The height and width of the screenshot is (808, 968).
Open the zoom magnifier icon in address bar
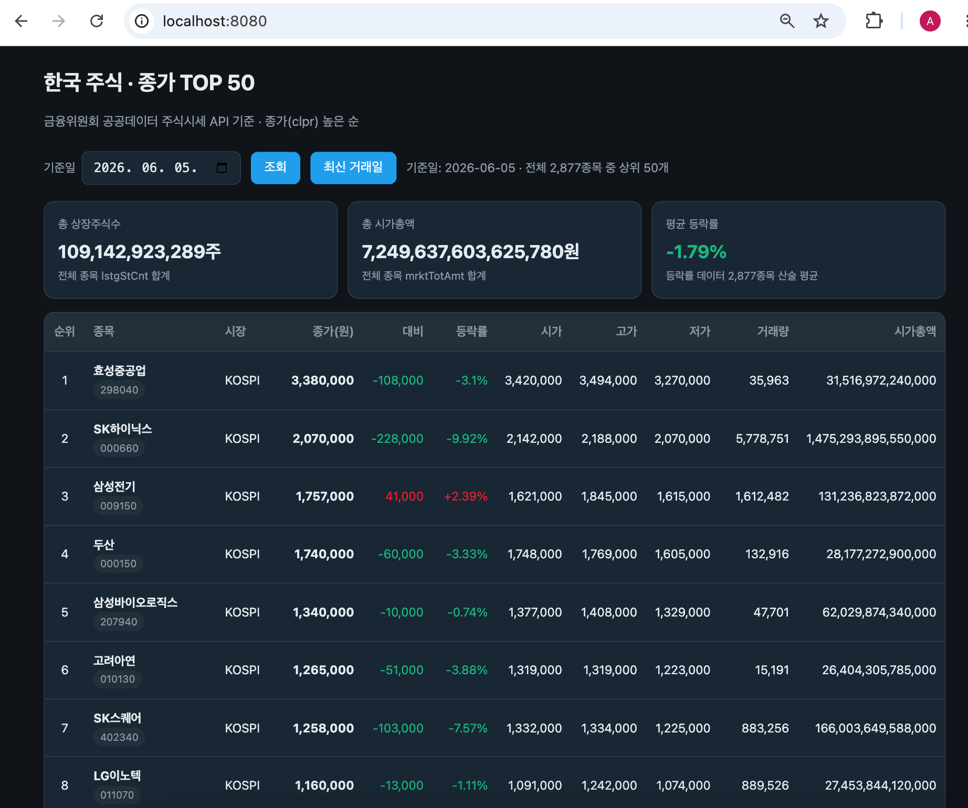click(787, 21)
